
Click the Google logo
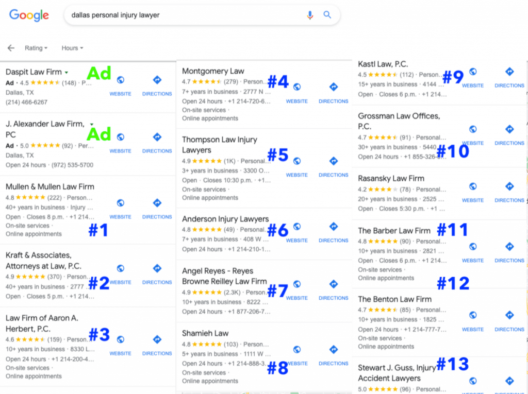29,15
